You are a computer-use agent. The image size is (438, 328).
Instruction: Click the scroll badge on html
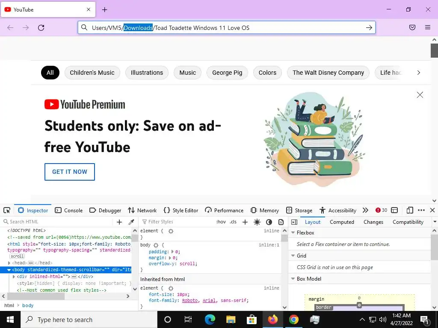point(17,256)
